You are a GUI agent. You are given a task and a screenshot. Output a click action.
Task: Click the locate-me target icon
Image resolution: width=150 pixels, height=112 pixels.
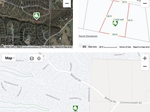click(39, 59)
